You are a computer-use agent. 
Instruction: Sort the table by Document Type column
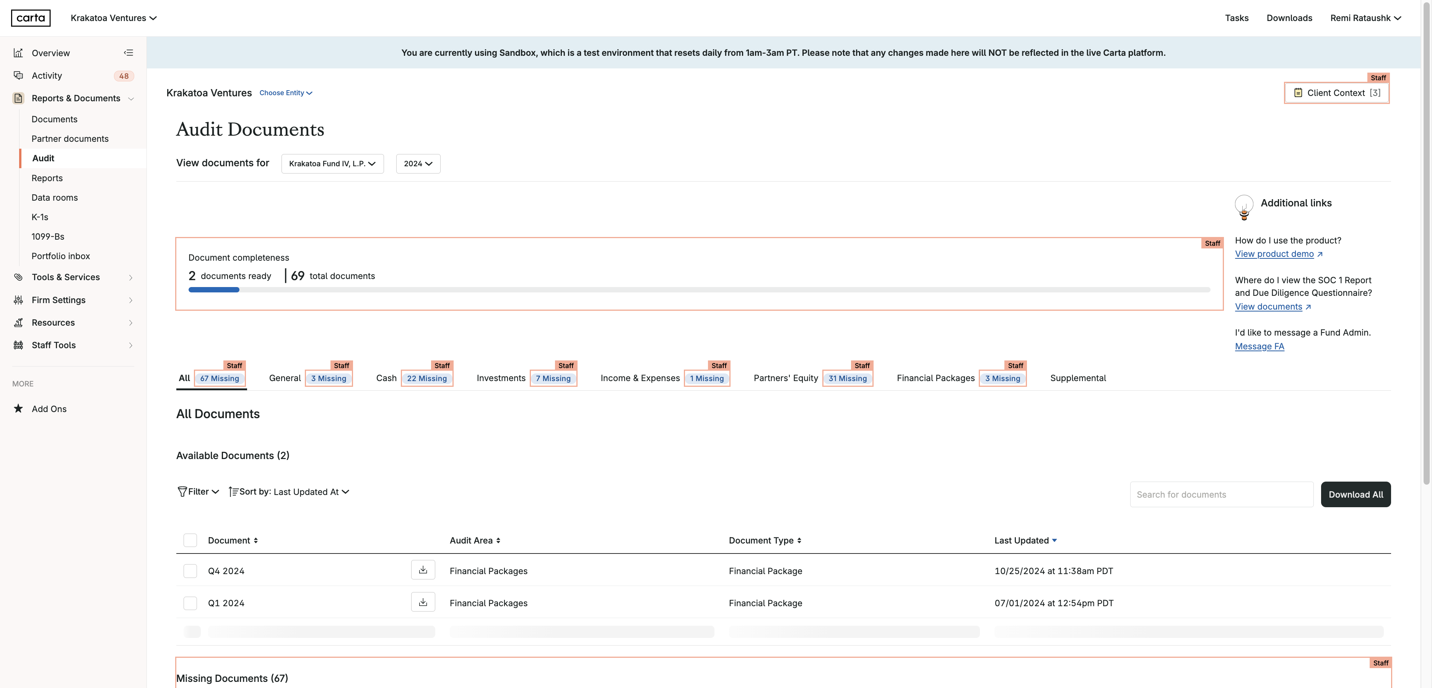765,540
